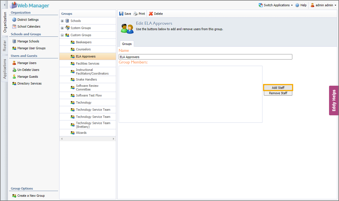
Task: Click the admin user avatar icon
Action: point(313,5)
